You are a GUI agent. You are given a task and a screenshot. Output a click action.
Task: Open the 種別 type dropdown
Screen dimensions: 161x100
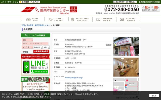tap(27, 40)
